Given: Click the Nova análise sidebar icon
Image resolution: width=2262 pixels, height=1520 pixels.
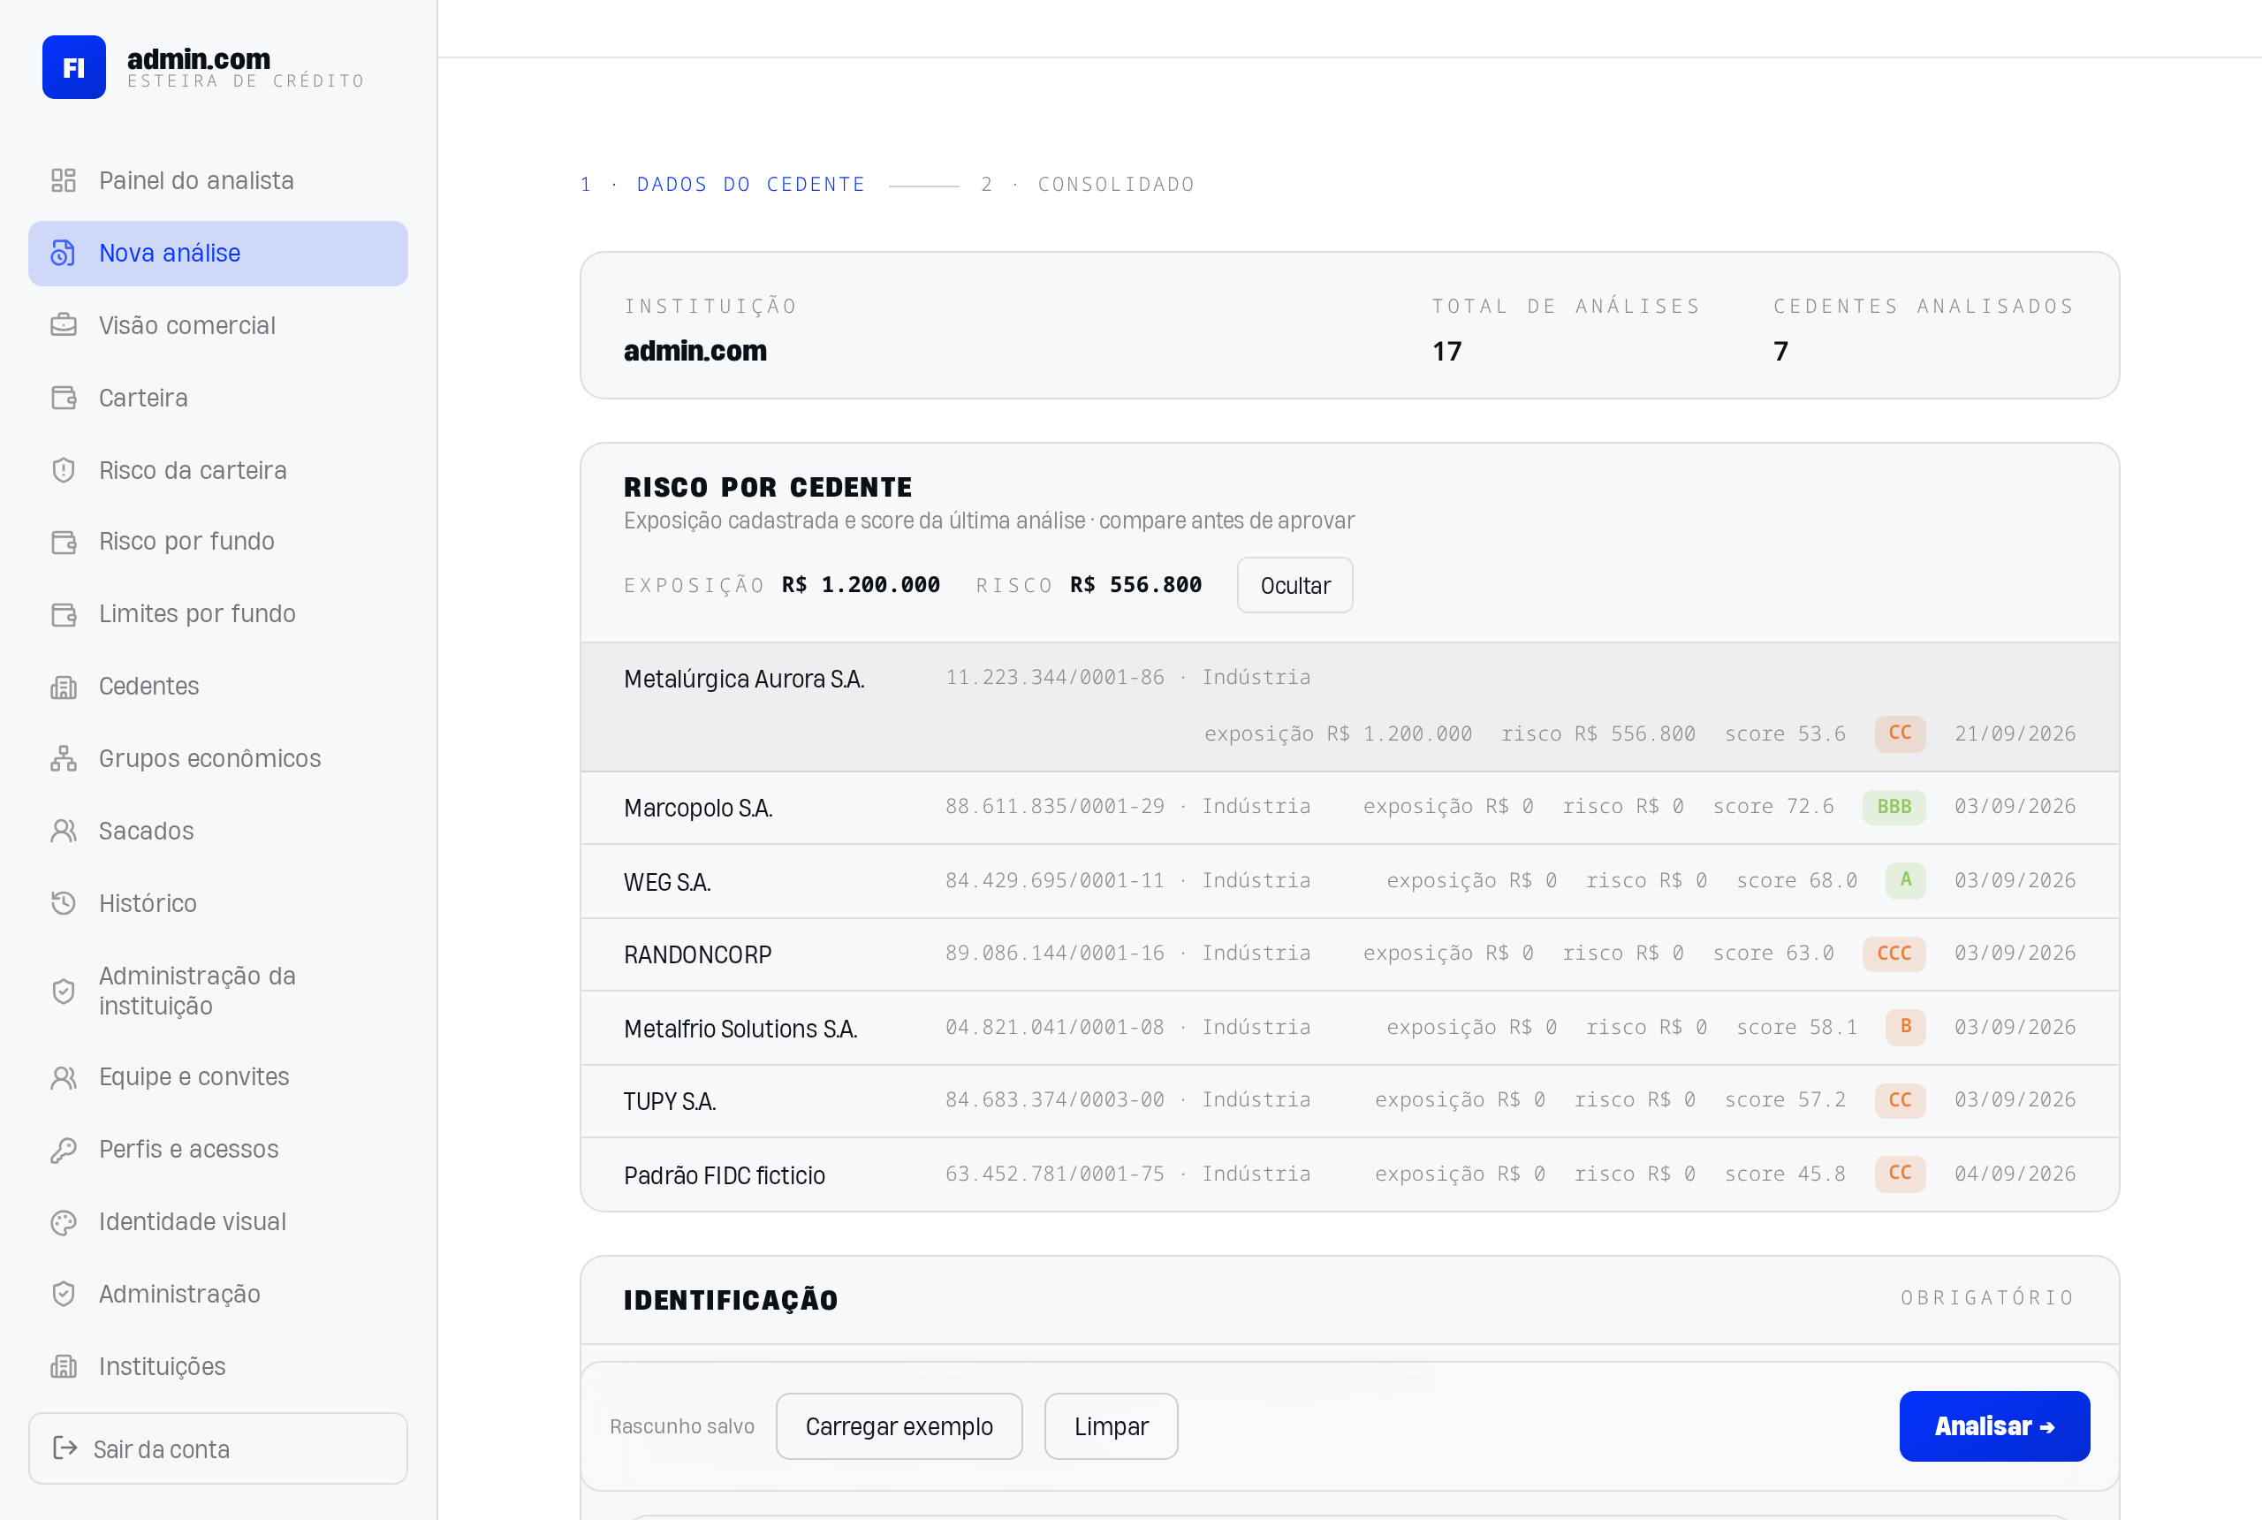Looking at the screenshot, I should 63,253.
